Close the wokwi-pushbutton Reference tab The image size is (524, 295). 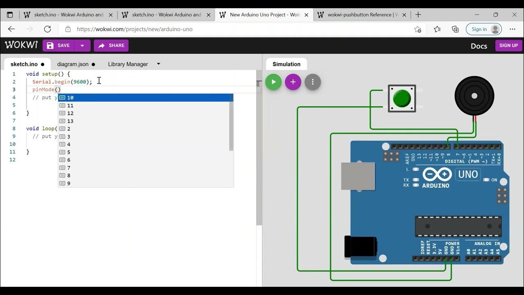tap(404, 15)
